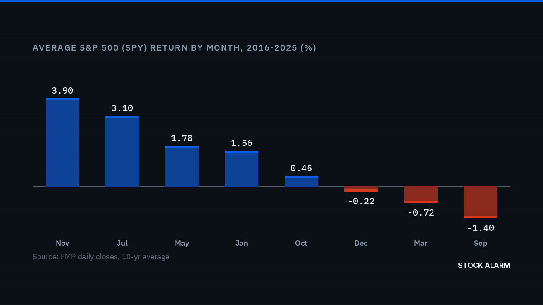The height and width of the screenshot is (305, 543).
Task: Click the 3.90 value label
Action: (x=62, y=91)
